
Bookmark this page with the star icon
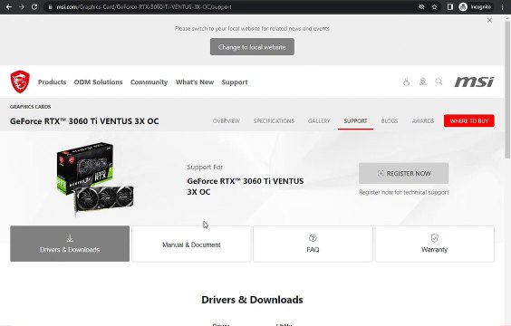click(434, 7)
